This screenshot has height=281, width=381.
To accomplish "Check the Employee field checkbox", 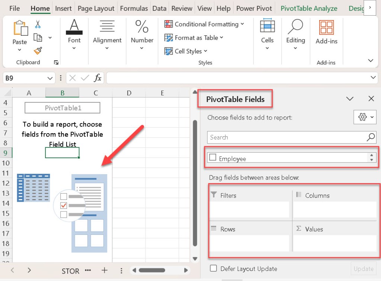I will [212, 157].
